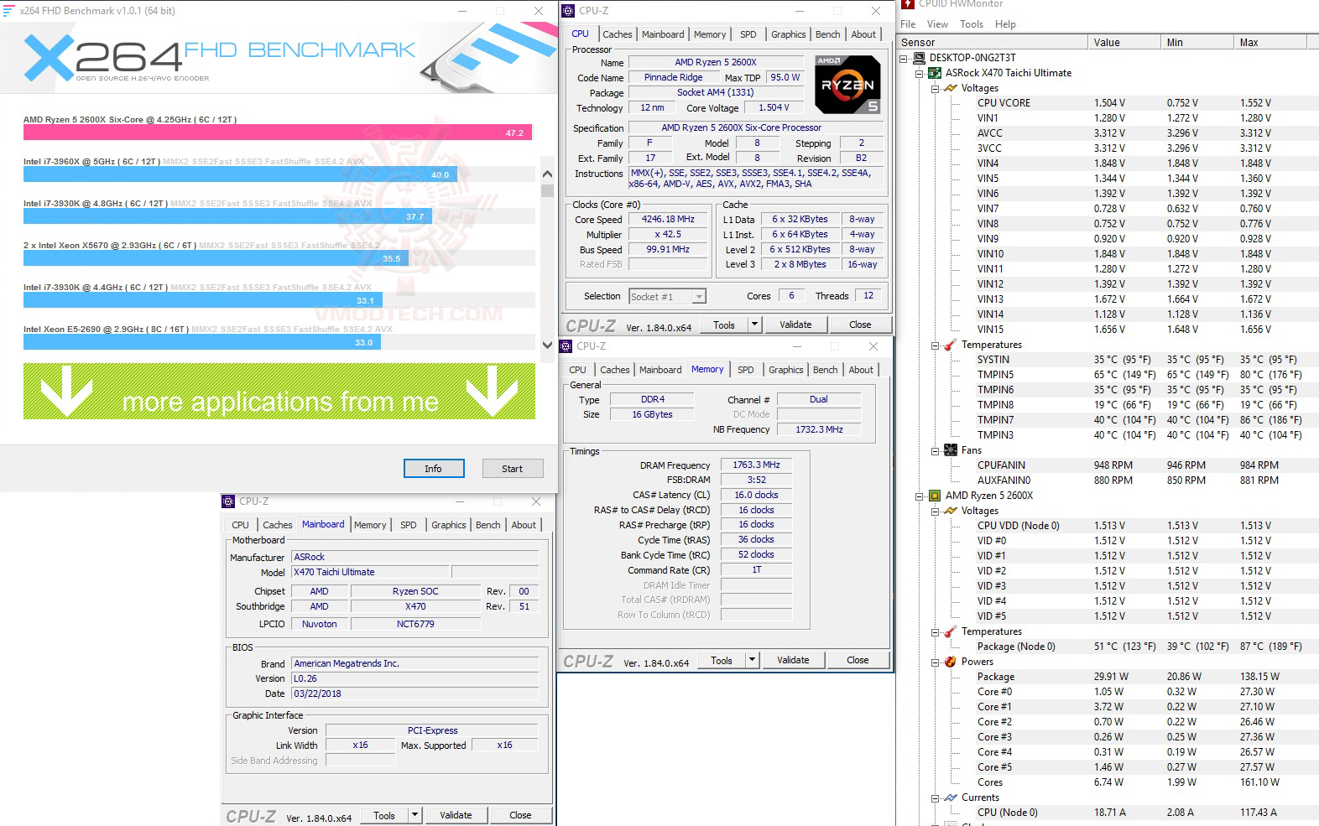
Task: Click the Max column header in HWMonitor
Action: [x=1272, y=42]
